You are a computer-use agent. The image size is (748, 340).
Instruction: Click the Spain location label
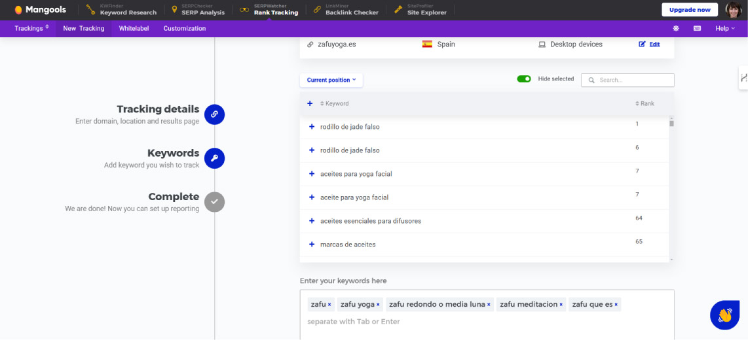(446, 44)
